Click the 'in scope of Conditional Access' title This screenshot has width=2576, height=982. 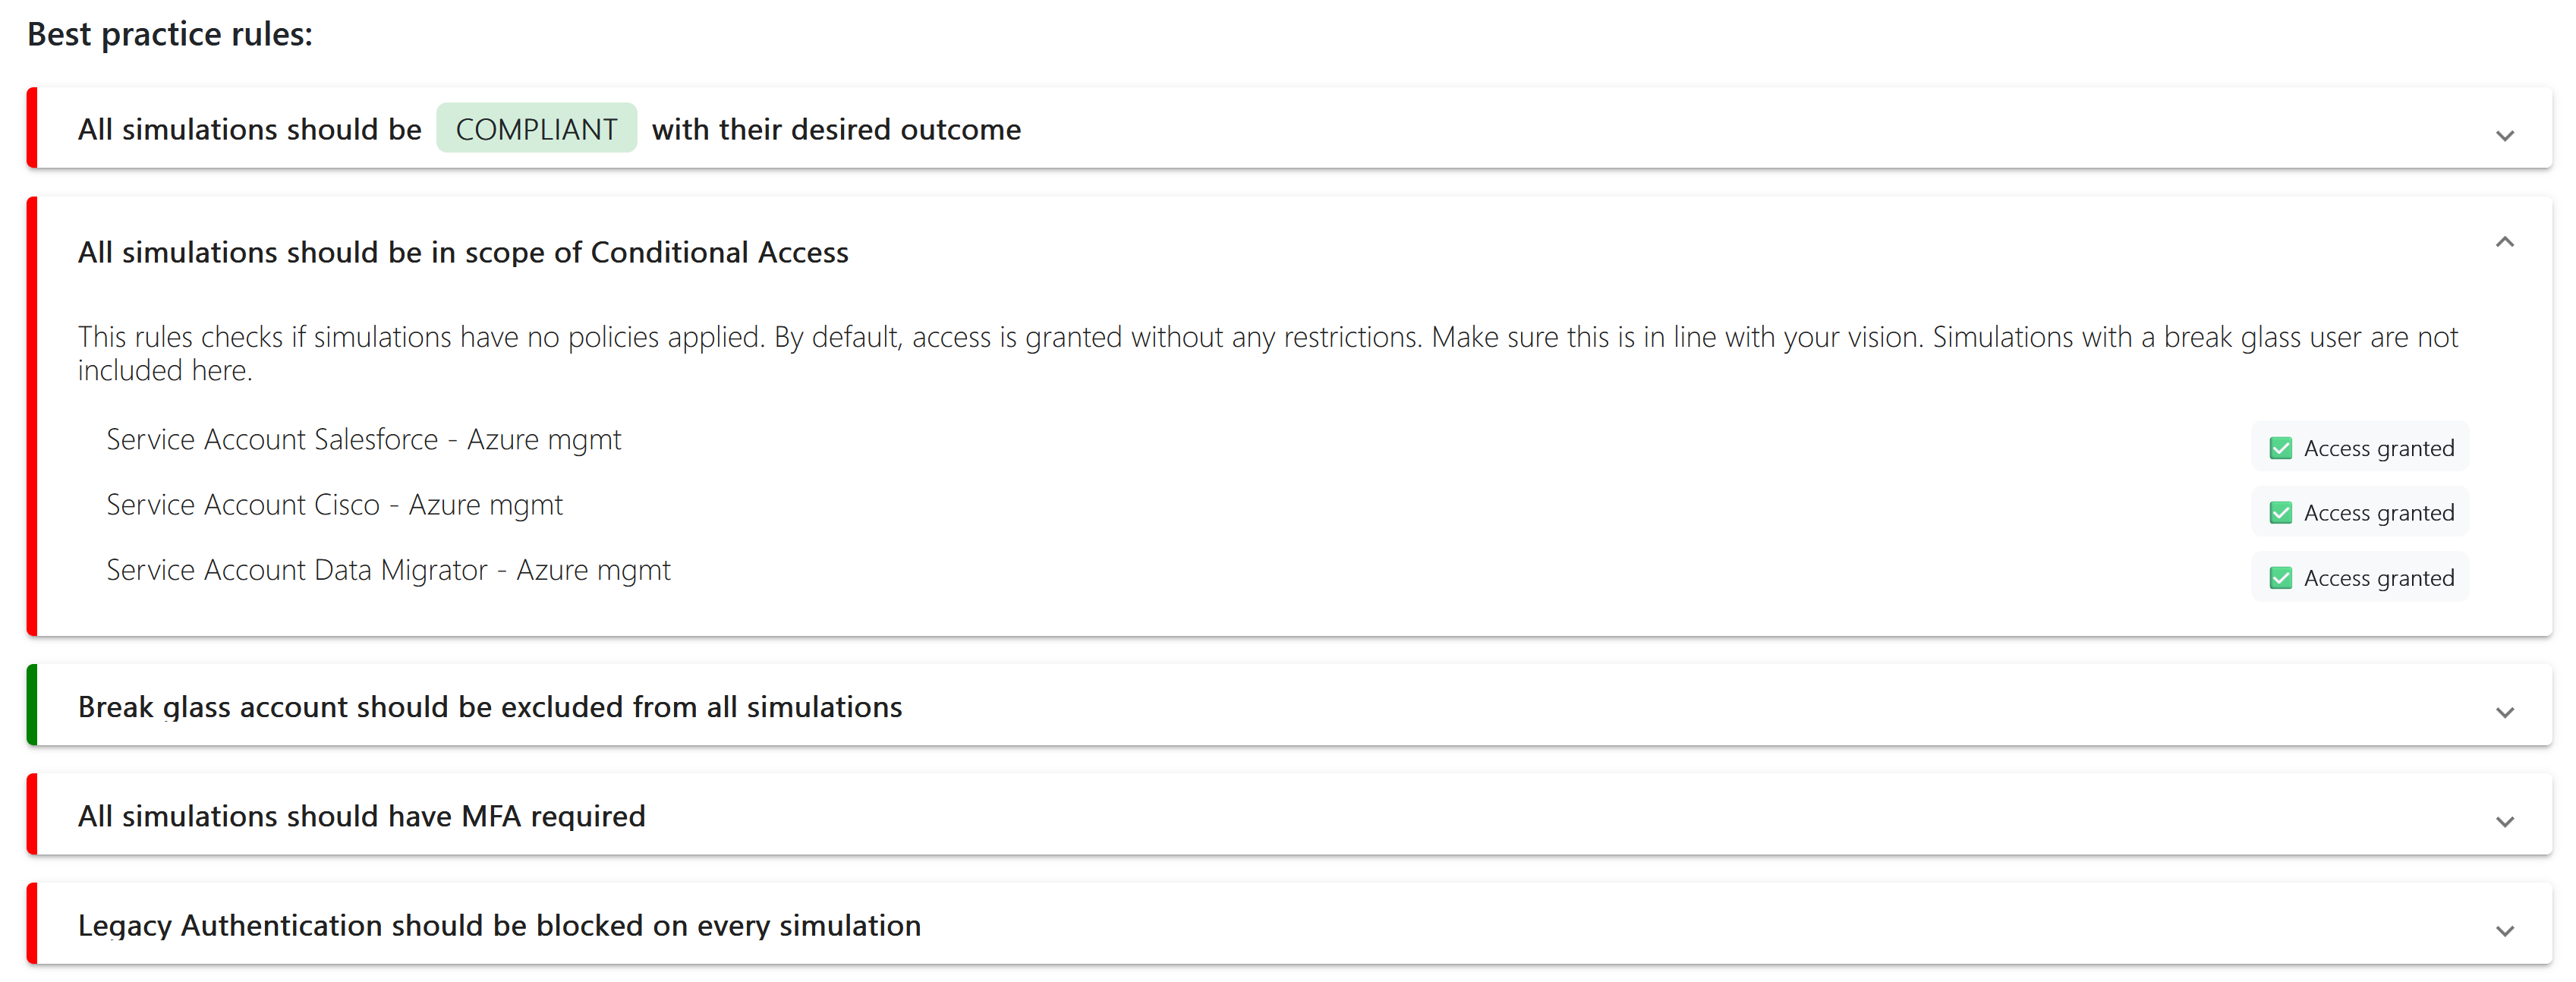[x=463, y=252]
